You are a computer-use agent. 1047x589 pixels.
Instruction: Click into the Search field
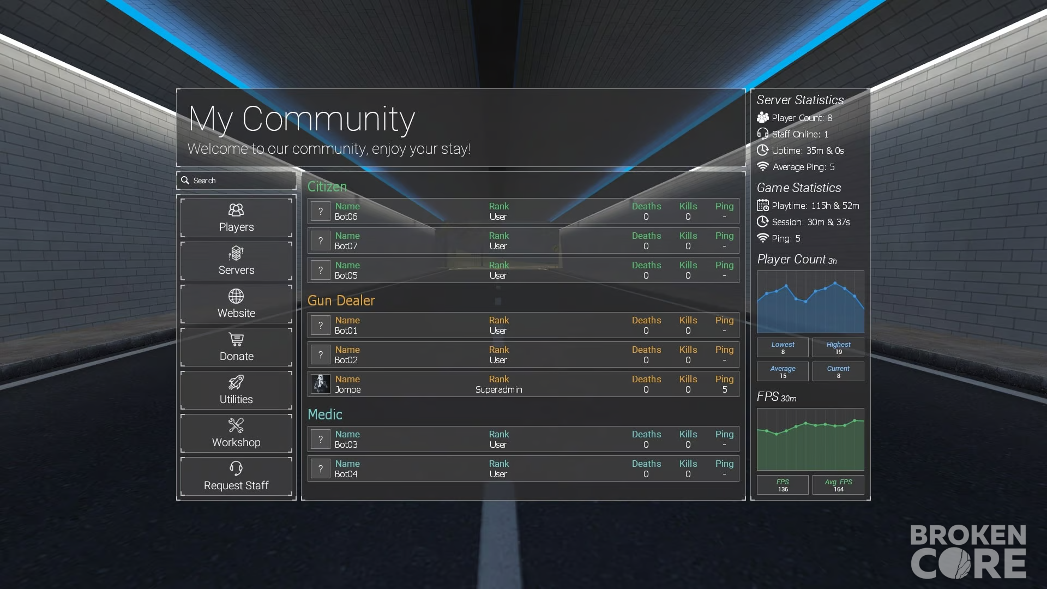pos(236,181)
